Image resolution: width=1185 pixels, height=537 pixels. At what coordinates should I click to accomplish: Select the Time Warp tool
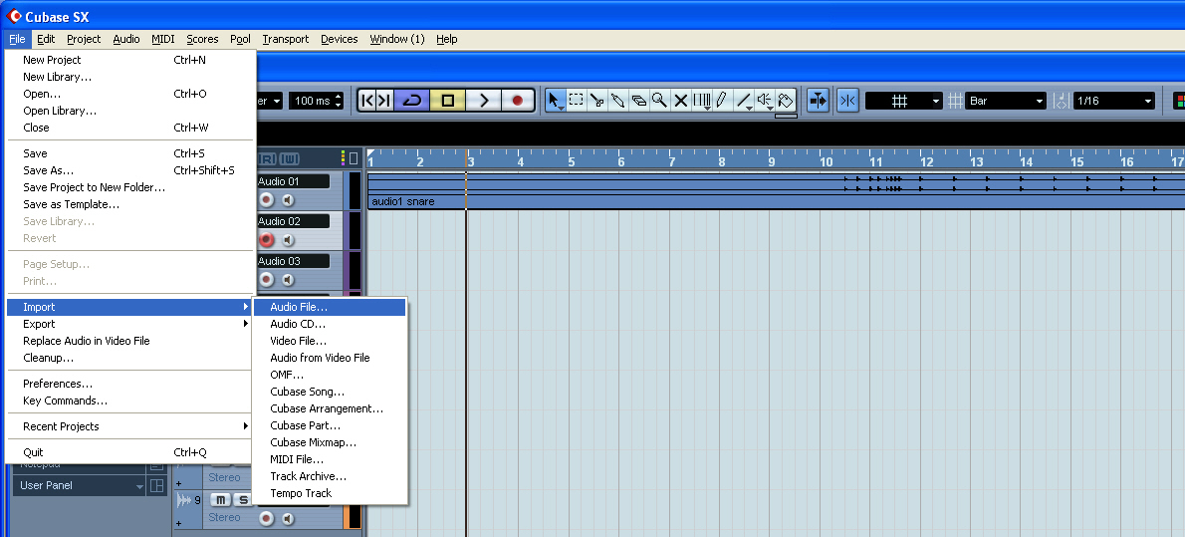click(701, 101)
